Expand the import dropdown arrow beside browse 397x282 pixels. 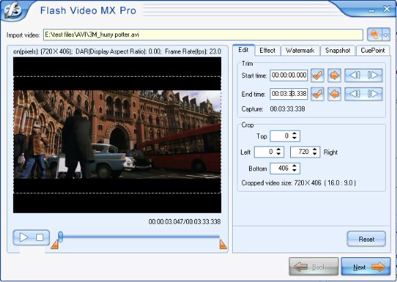click(386, 35)
